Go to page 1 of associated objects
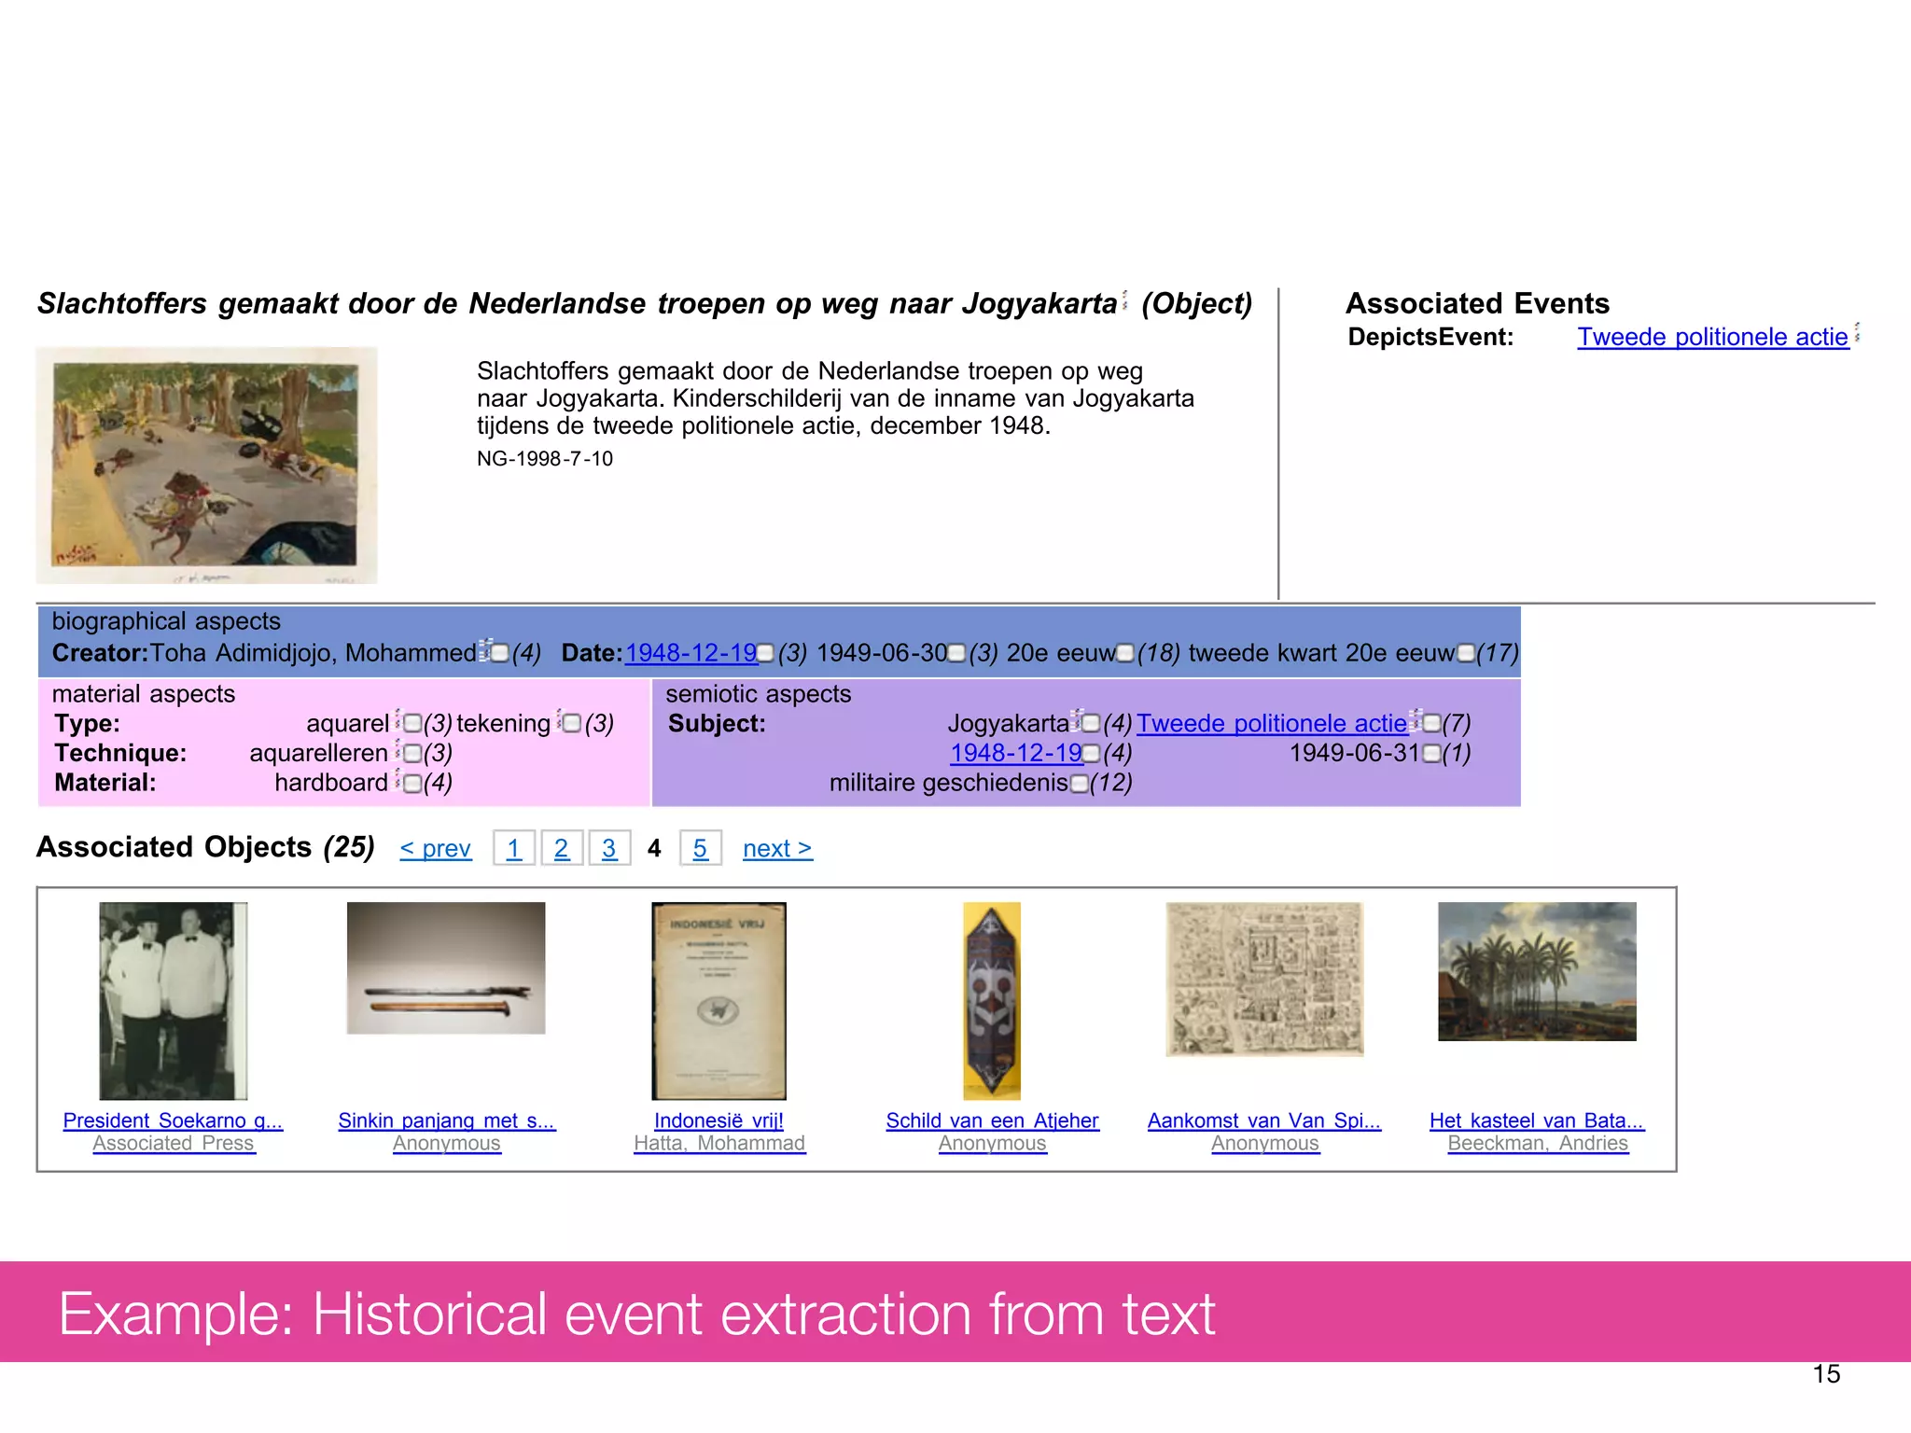Viewport: 1911px width, 1433px height. (513, 848)
